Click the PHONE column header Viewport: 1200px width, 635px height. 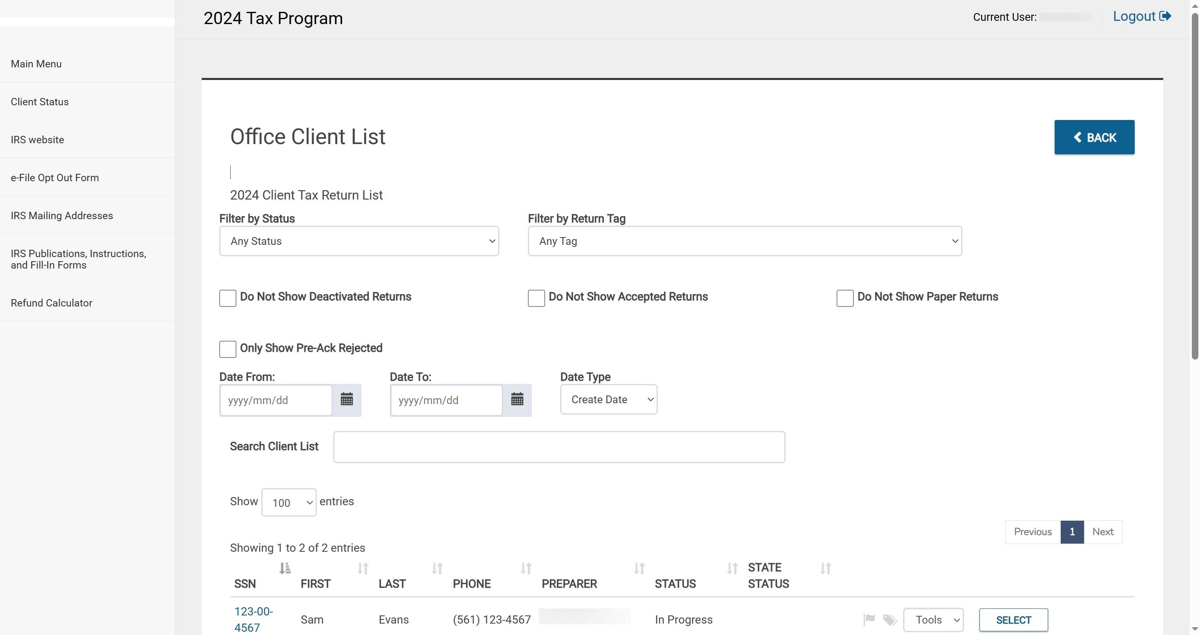tap(472, 584)
